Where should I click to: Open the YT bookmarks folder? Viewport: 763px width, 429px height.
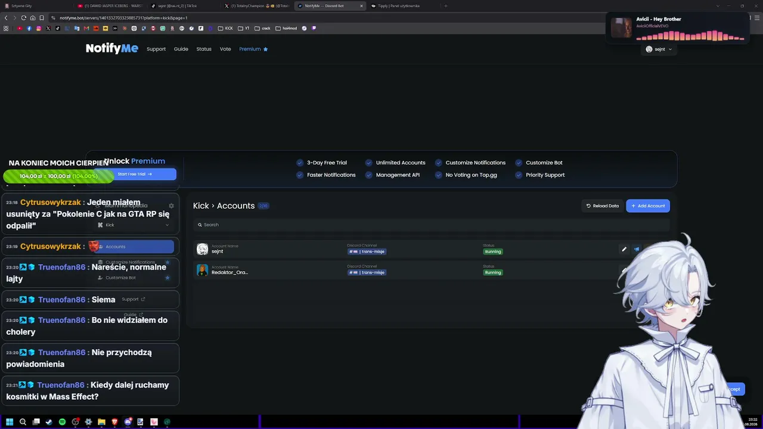click(244, 28)
